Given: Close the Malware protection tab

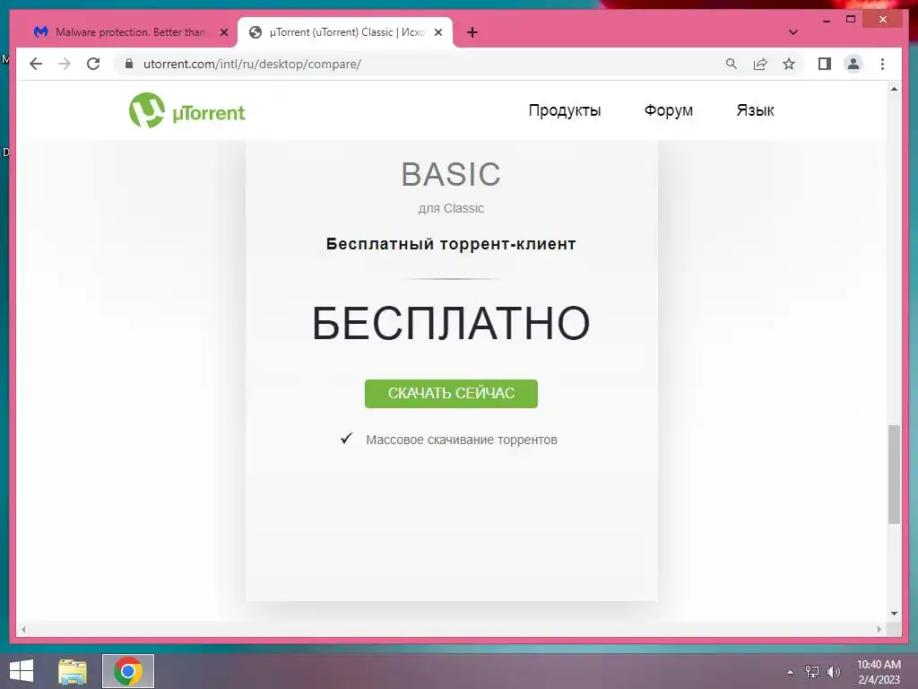Looking at the screenshot, I should point(223,32).
